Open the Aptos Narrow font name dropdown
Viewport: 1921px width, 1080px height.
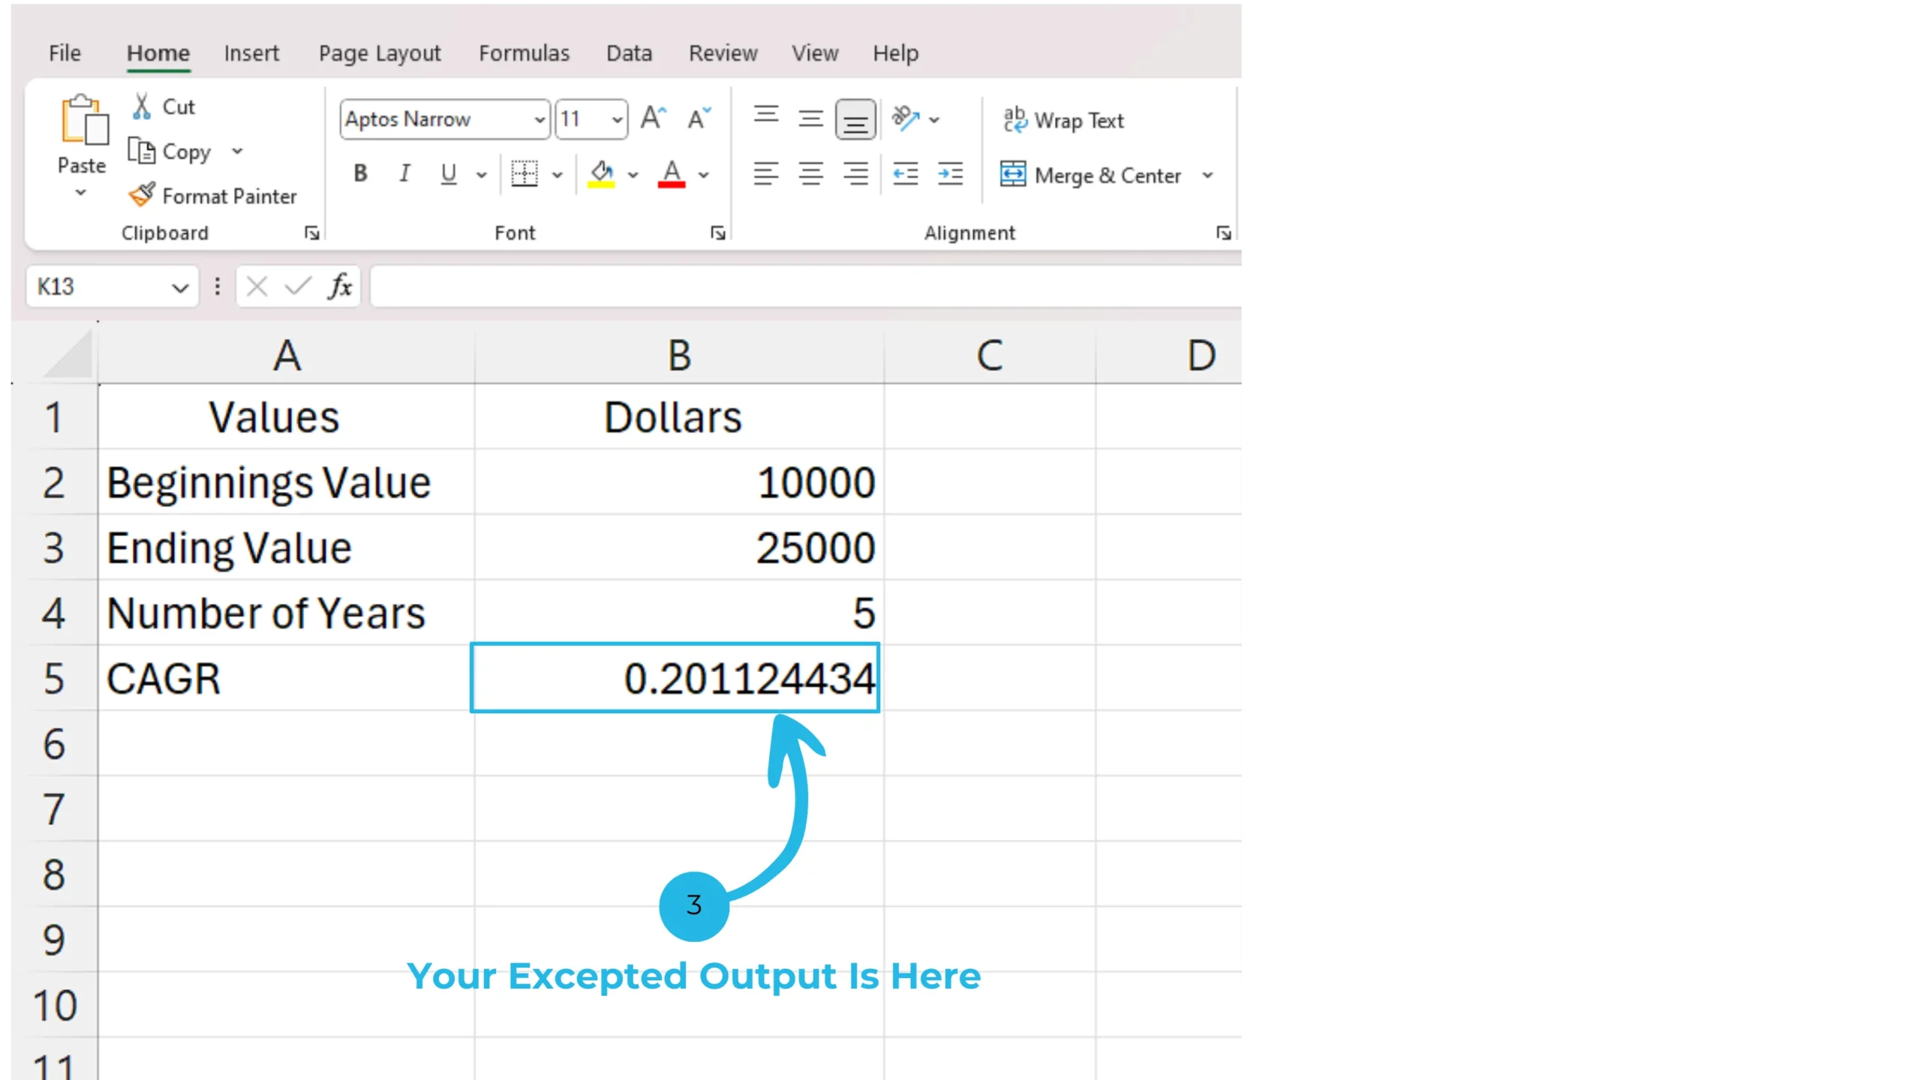pos(540,119)
